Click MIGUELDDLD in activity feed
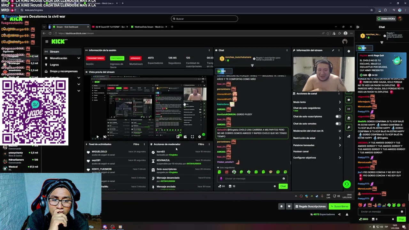The image size is (409, 230). [x=99, y=151]
